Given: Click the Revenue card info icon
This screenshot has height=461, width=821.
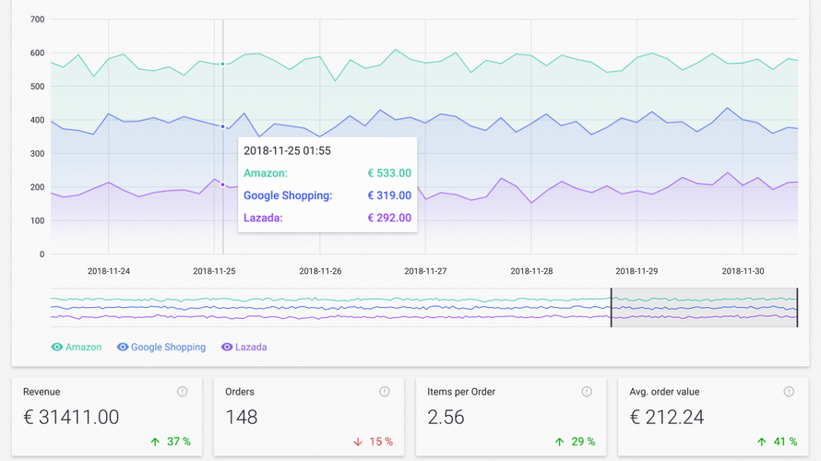Looking at the screenshot, I should [x=182, y=392].
